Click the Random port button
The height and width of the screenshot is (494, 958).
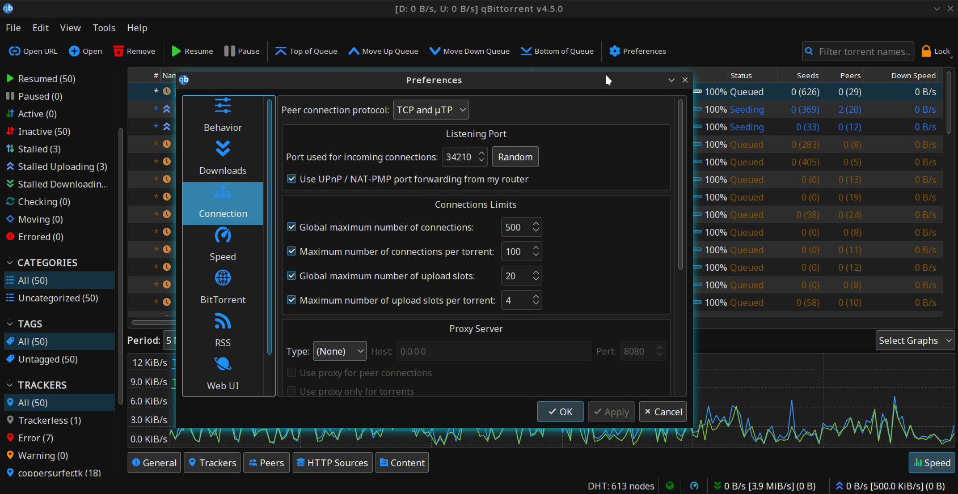pyautogui.click(x=516, y=157)
